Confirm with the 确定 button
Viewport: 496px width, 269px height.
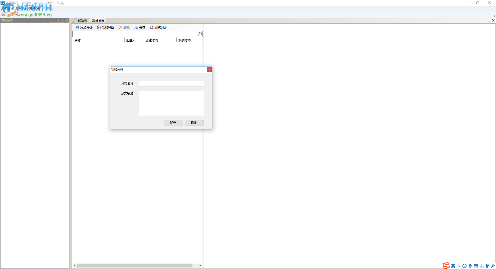pyautogui.click(x=173, y=123)
